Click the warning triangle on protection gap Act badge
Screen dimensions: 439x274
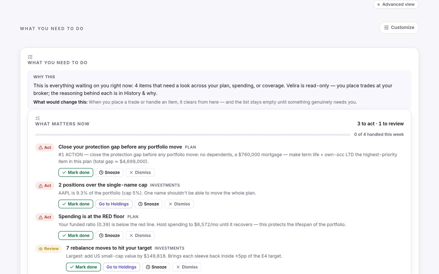[x=41, y=148]
